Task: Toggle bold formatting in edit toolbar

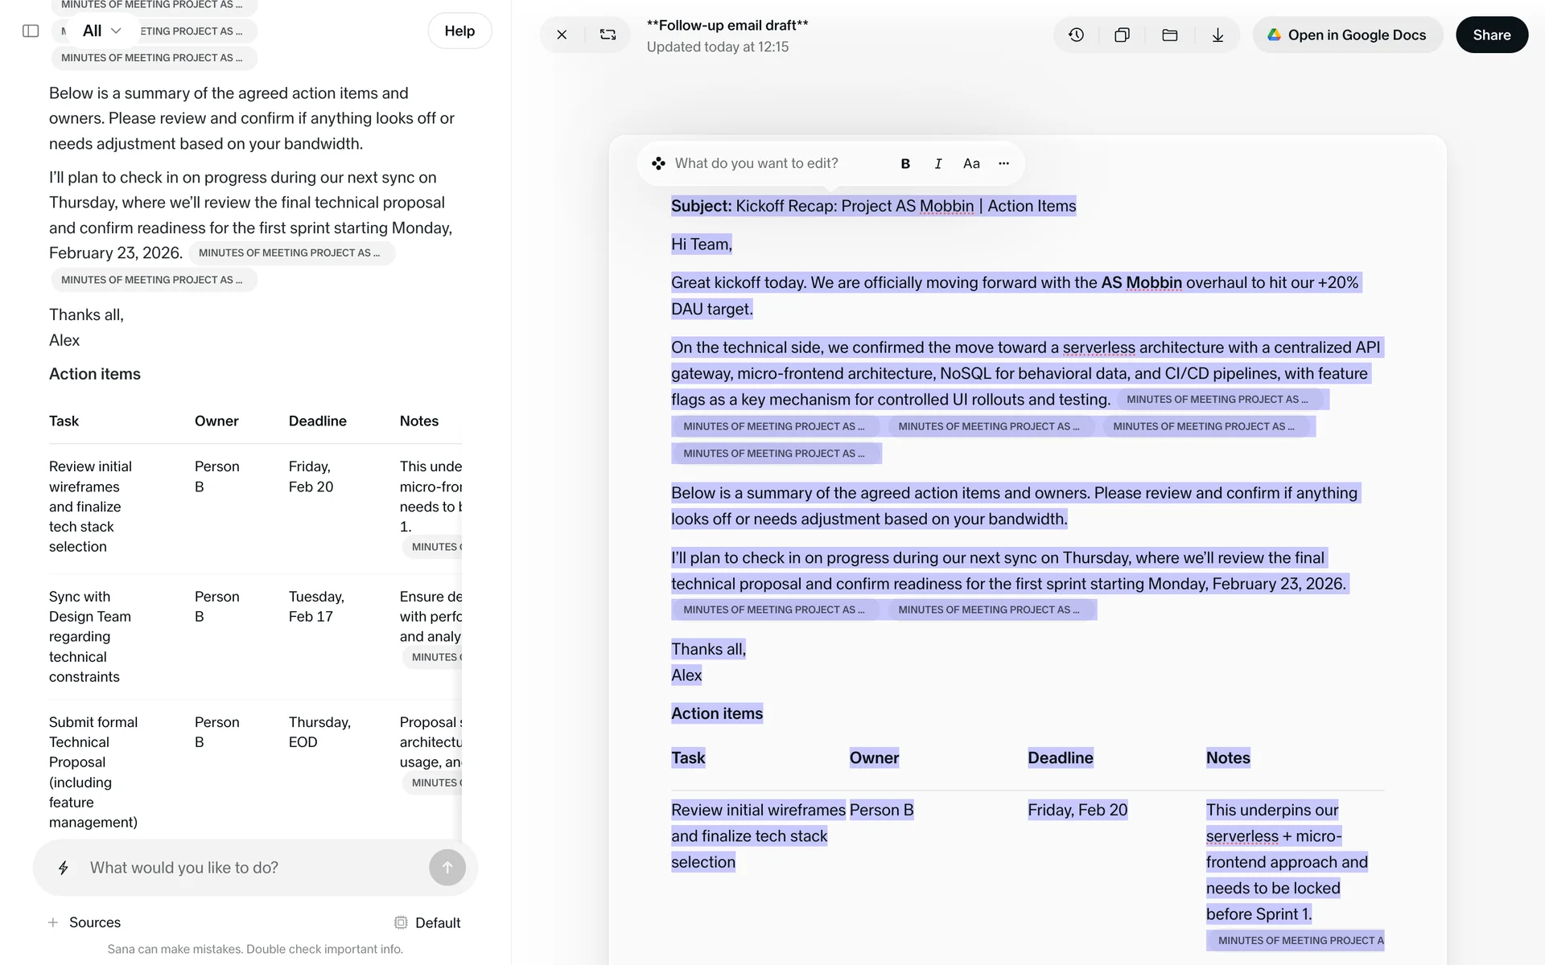Action: coord(905,164)
